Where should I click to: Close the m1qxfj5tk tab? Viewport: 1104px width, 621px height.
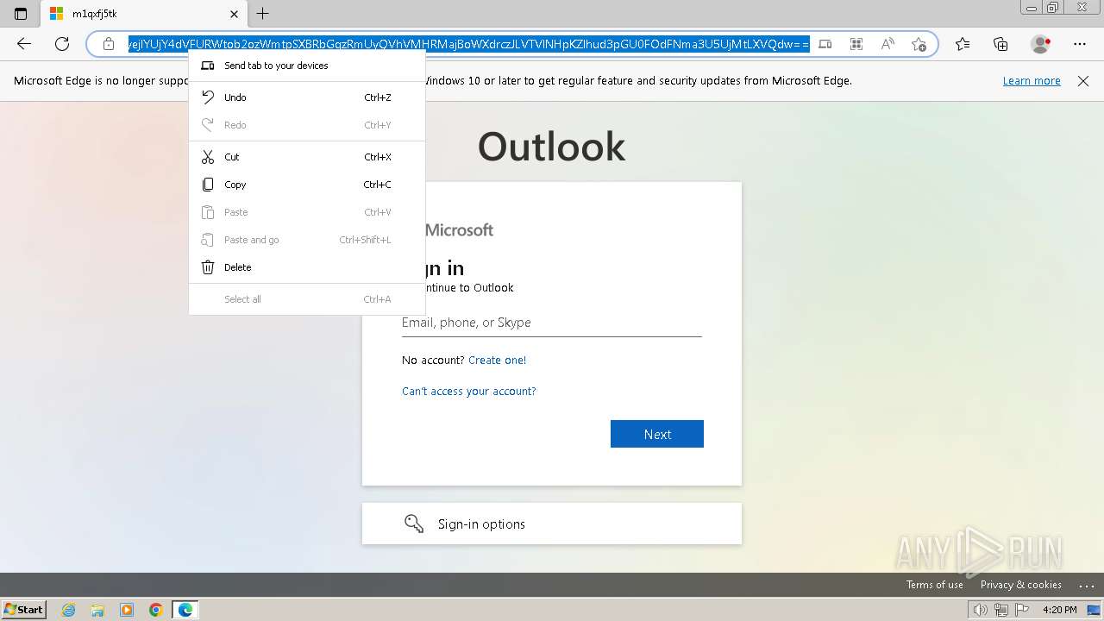pos(235,14)
